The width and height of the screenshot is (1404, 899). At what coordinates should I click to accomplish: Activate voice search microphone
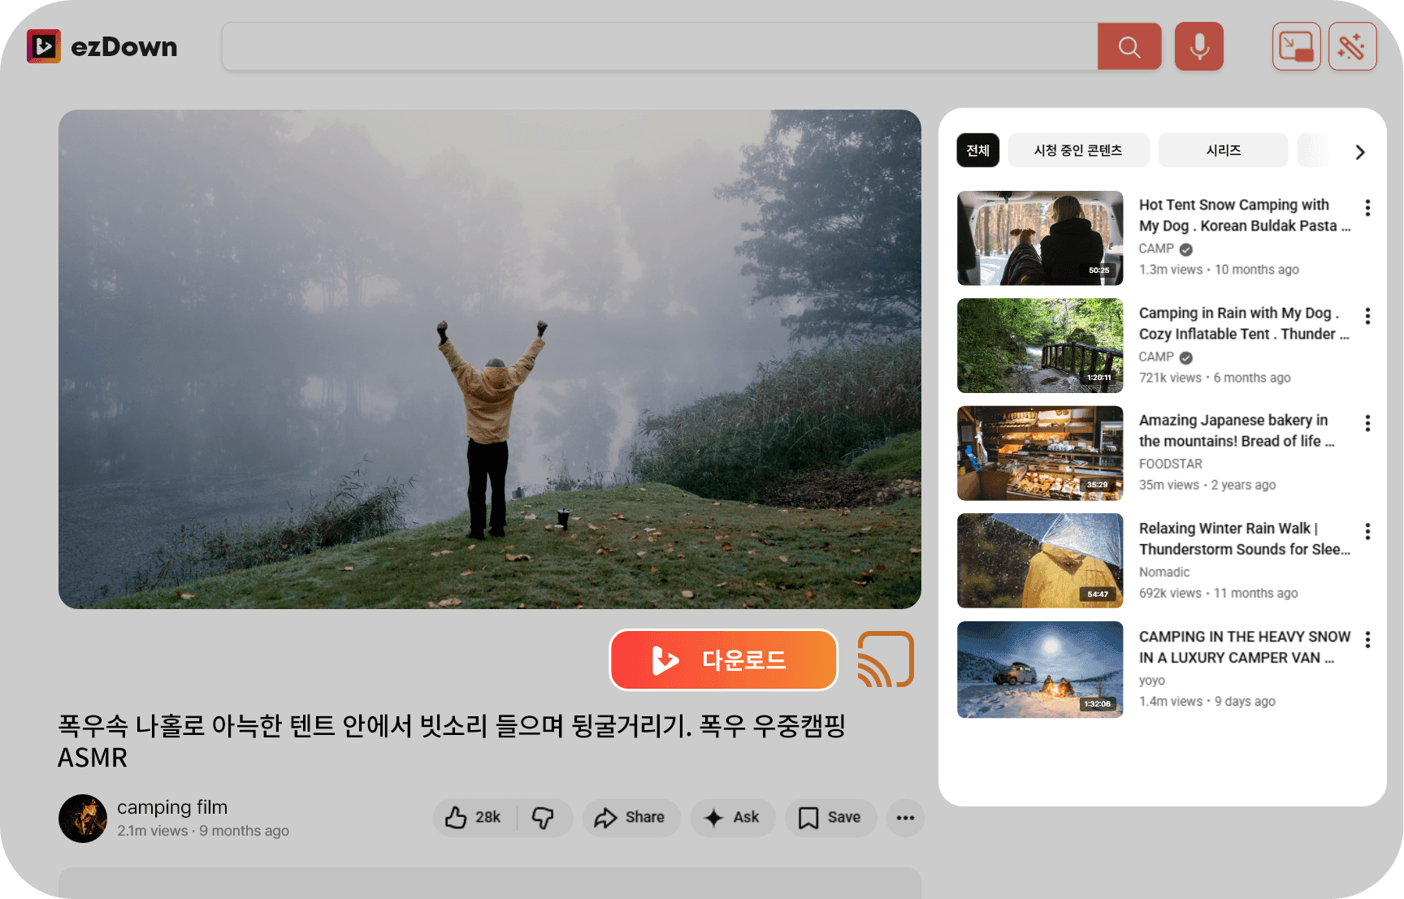tap(1198, 47)
